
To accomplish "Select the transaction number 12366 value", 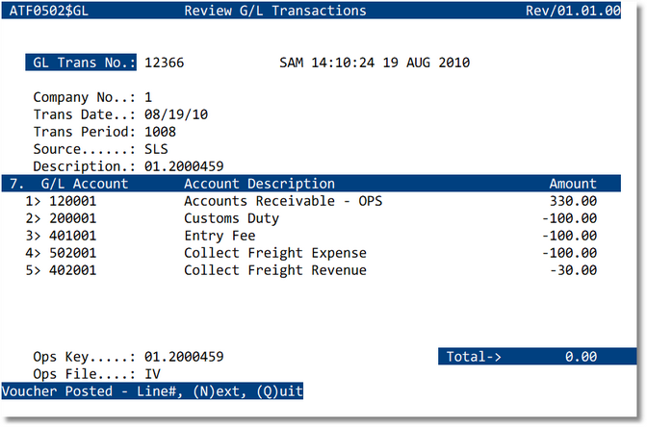I will 164,63.
